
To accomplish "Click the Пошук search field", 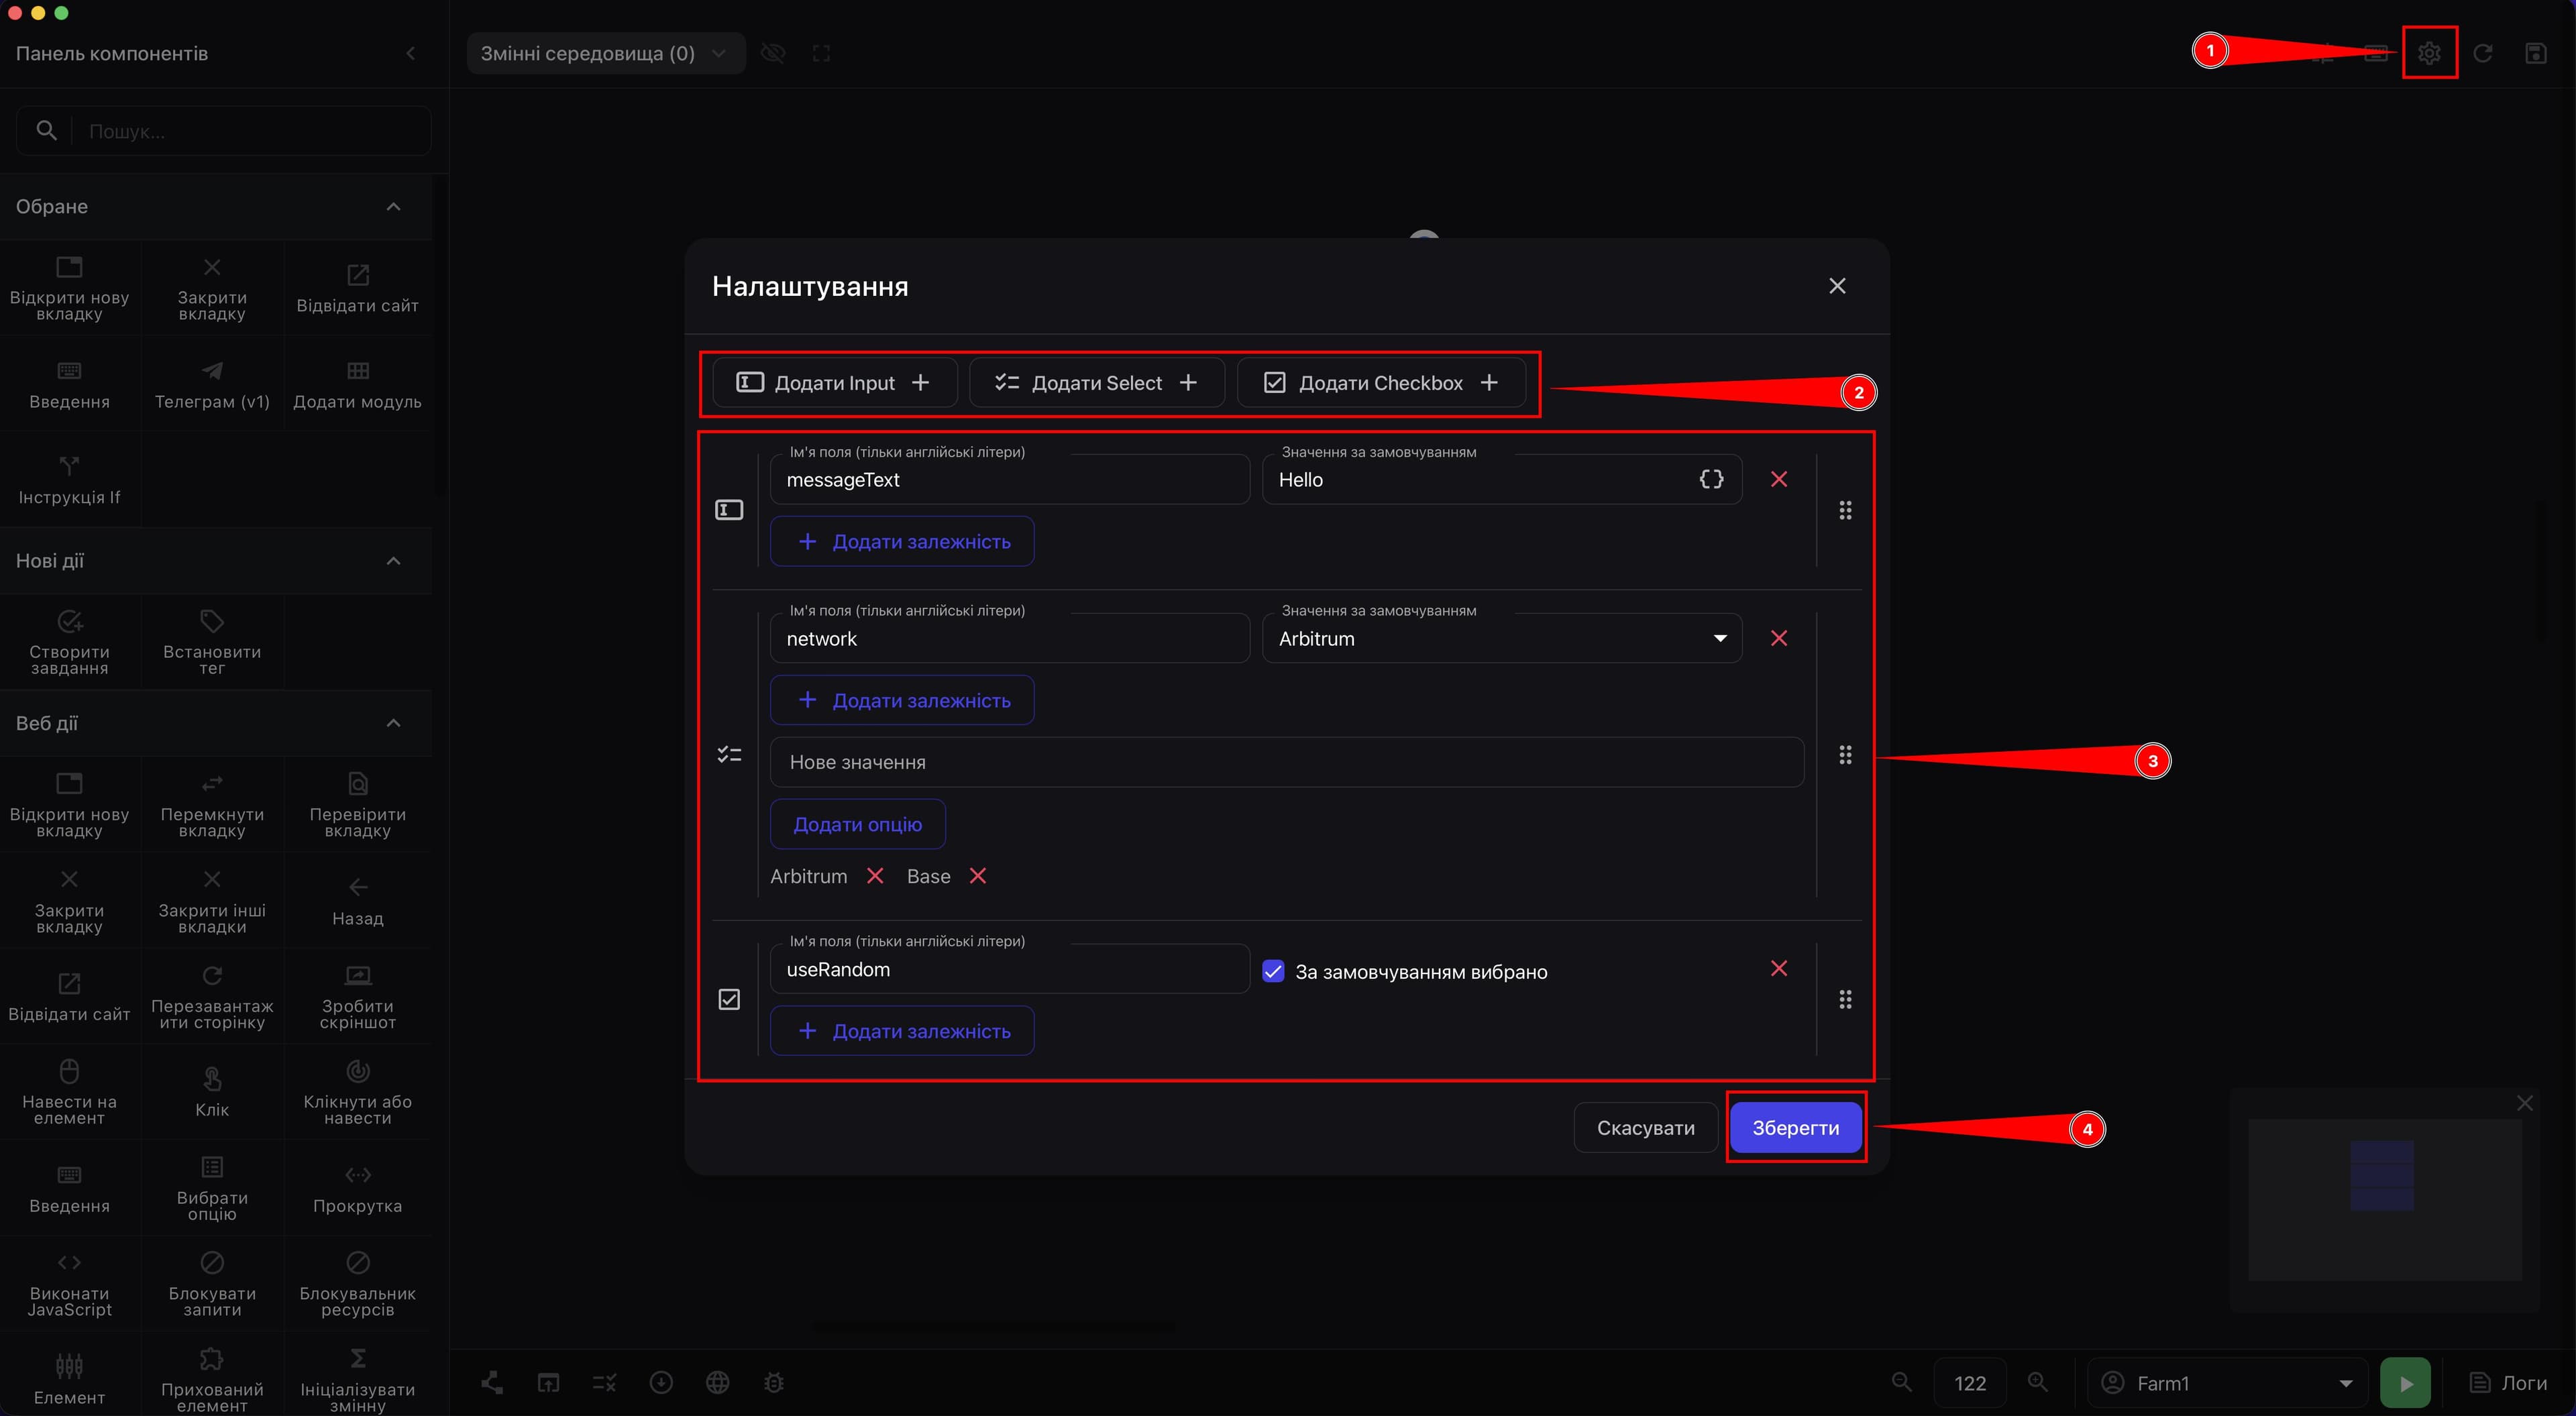I will click(224, 131).
